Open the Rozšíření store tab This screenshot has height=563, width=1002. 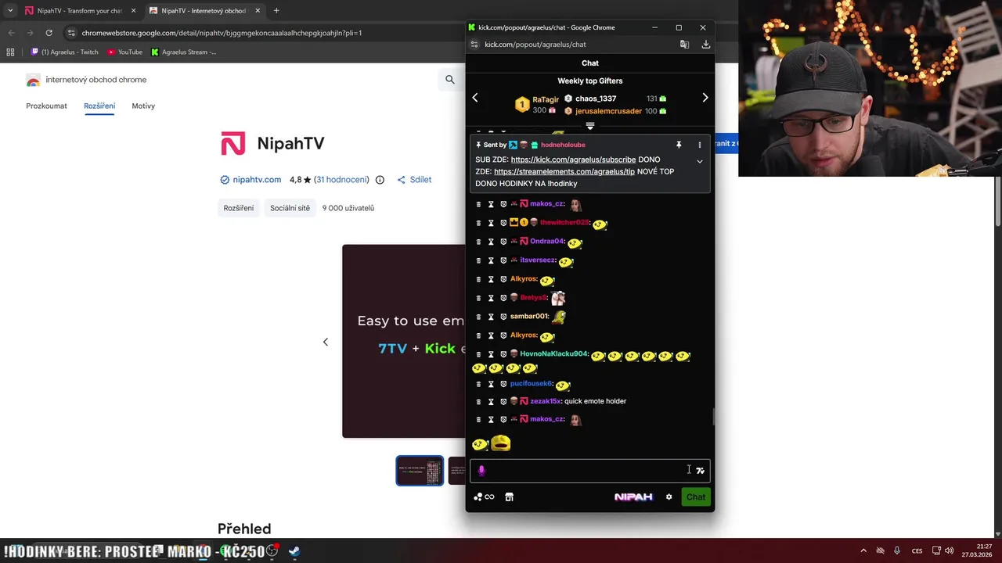pyautogui.click(x=99, y=106)
